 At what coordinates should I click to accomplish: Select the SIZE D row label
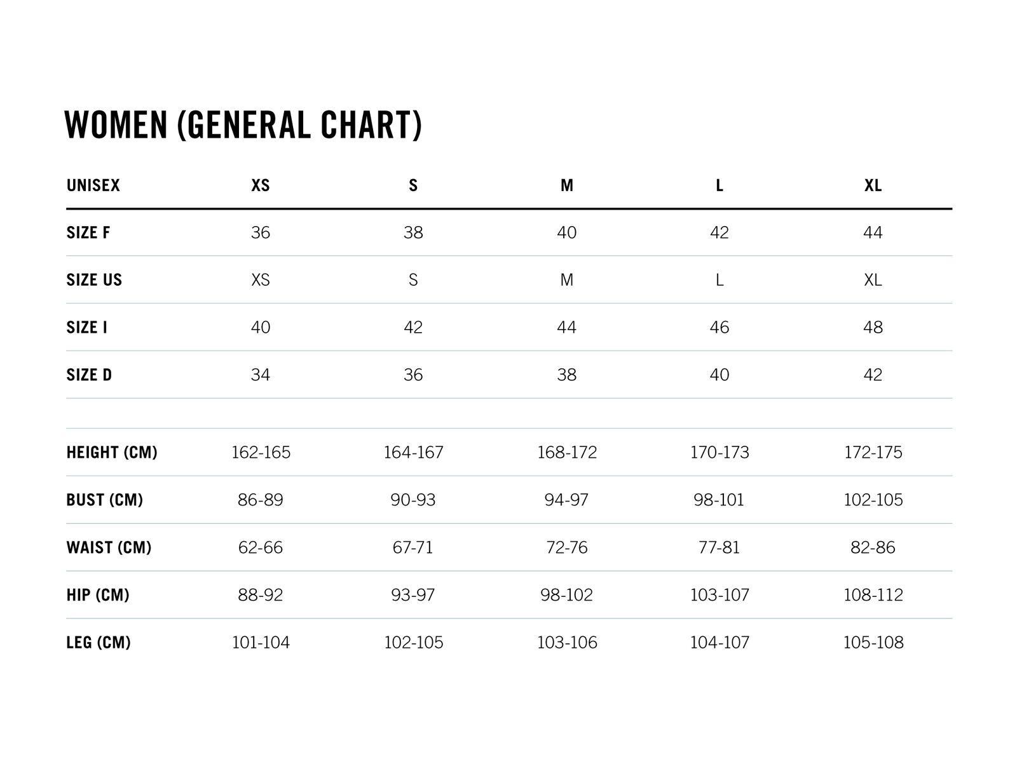click(89, 375)
